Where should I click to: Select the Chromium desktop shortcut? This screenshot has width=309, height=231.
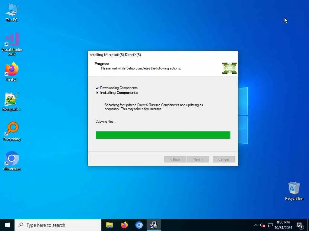12,161
